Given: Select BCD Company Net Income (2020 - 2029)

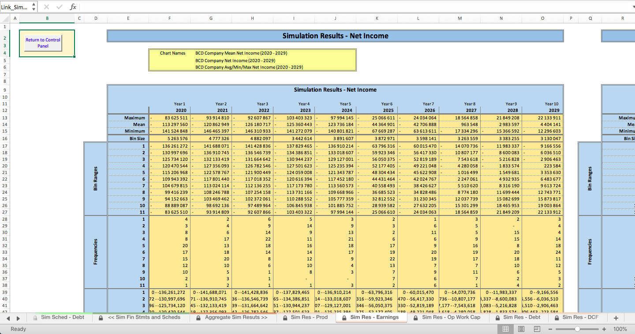Looking at the screenshot, I should (235, 60).
